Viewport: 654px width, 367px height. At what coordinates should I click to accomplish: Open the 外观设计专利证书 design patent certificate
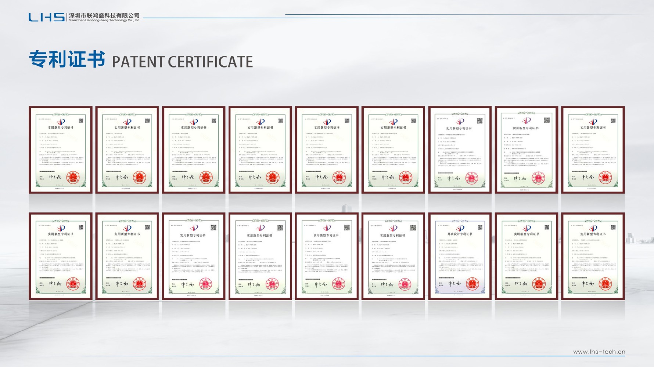pos(460,256)
